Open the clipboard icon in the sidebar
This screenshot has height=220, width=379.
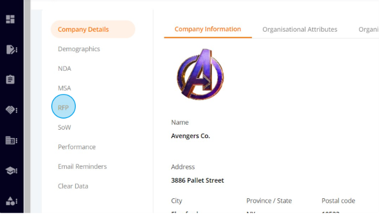[x=10, y=80]
